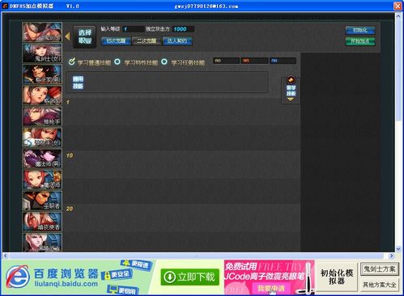Pick the 暗夜使者 character portrait

(x=42, y=222)
